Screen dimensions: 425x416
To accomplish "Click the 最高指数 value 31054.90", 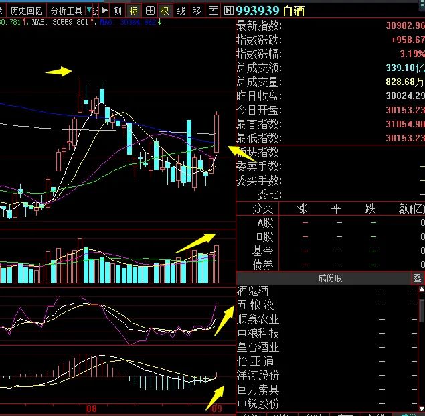I will pyautogui.click(x=405, y=124).
